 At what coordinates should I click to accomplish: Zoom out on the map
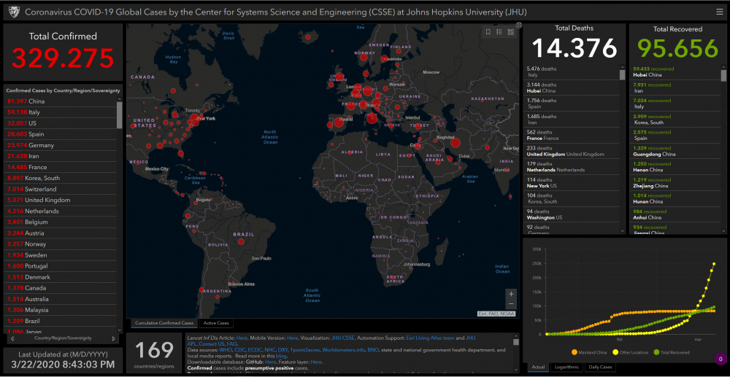510,304
